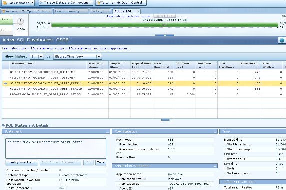Open the Learn about the time controls link
This screenshot has height=190, width=286.
point(129,16)
